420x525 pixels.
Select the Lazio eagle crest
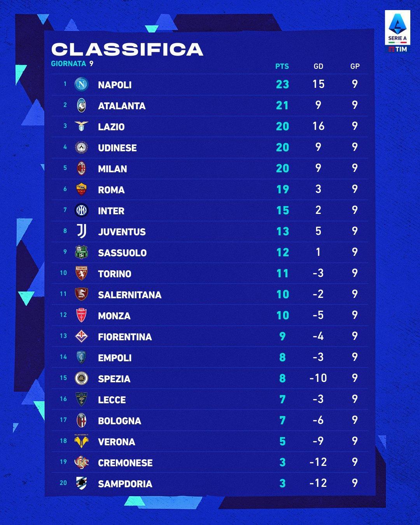81,126
